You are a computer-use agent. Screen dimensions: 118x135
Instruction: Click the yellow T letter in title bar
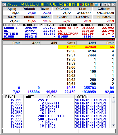tap(73, 5)
